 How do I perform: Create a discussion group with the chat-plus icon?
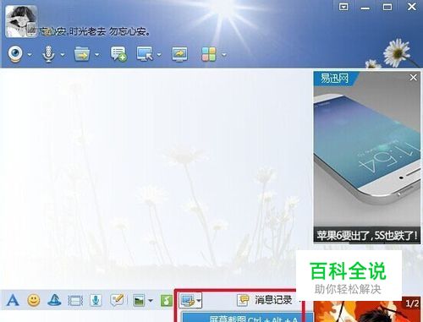(118, 54)
